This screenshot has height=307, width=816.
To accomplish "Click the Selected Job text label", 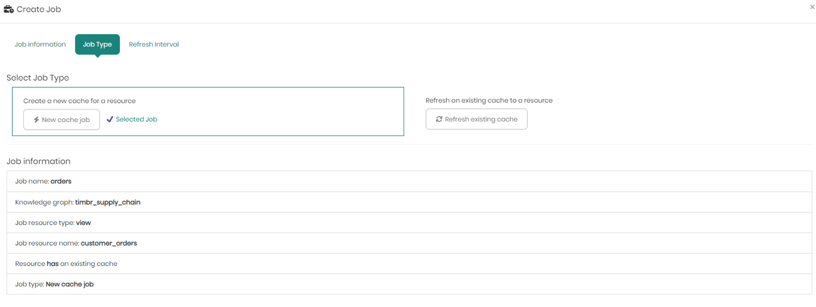I will [x=136, y=119].
